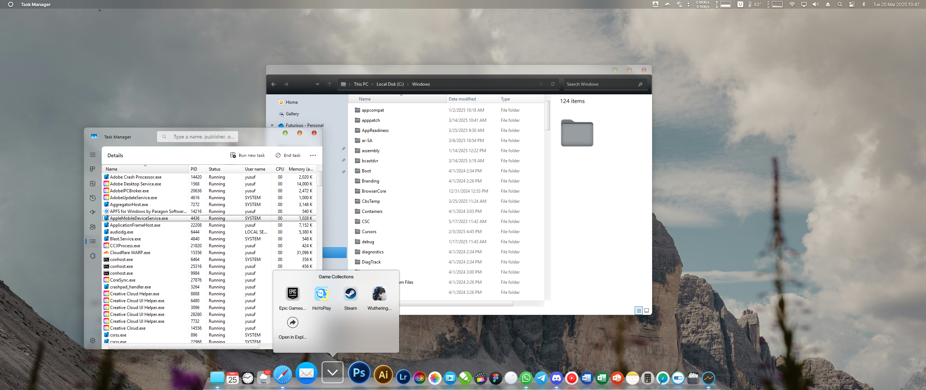The height and width of the screenshot is (390, 926).
Task: Click Run new task button
Action: click(x=248, y=155)
